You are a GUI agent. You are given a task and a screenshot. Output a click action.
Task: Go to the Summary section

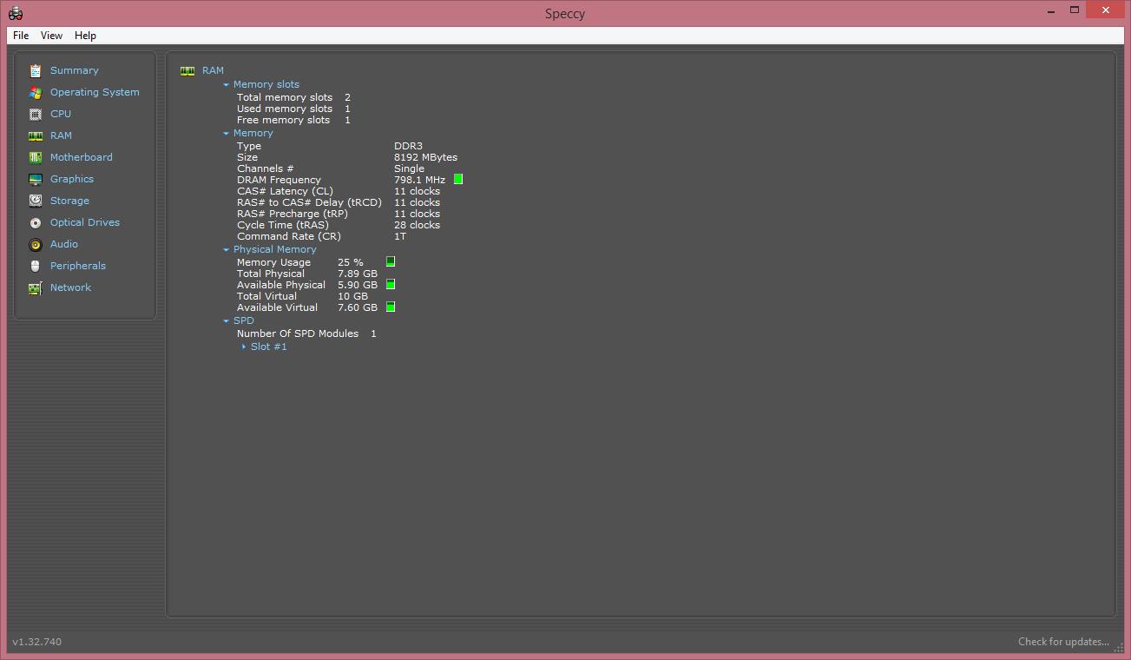[x=74, y=70]
